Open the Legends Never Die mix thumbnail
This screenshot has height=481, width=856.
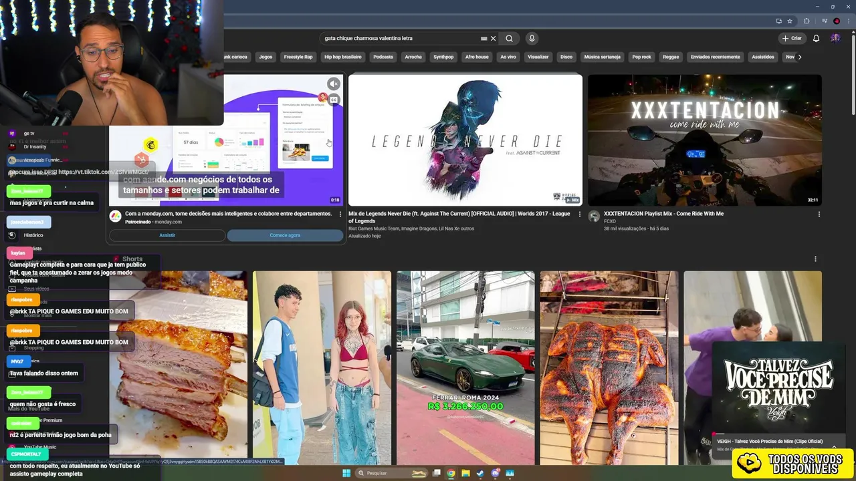pyautogui.click(x=465, y=140)
